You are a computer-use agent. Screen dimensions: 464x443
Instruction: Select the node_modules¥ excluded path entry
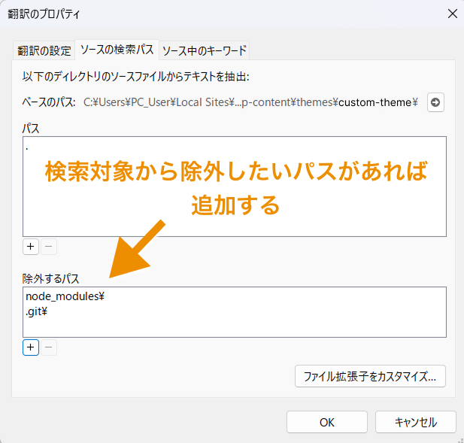65,296
